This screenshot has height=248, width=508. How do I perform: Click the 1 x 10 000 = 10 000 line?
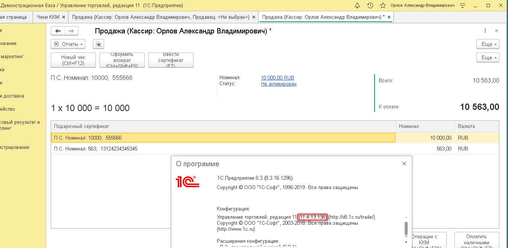click(90, 108)
